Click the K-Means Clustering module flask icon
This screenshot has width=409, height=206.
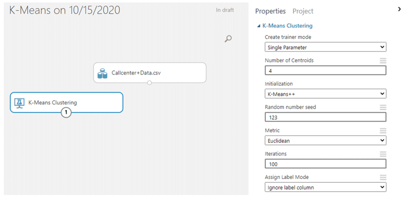tap(19, 102)
